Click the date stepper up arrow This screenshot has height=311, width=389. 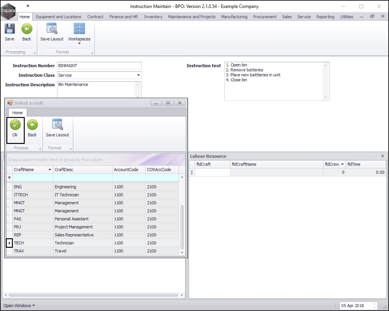coord(374,304)
